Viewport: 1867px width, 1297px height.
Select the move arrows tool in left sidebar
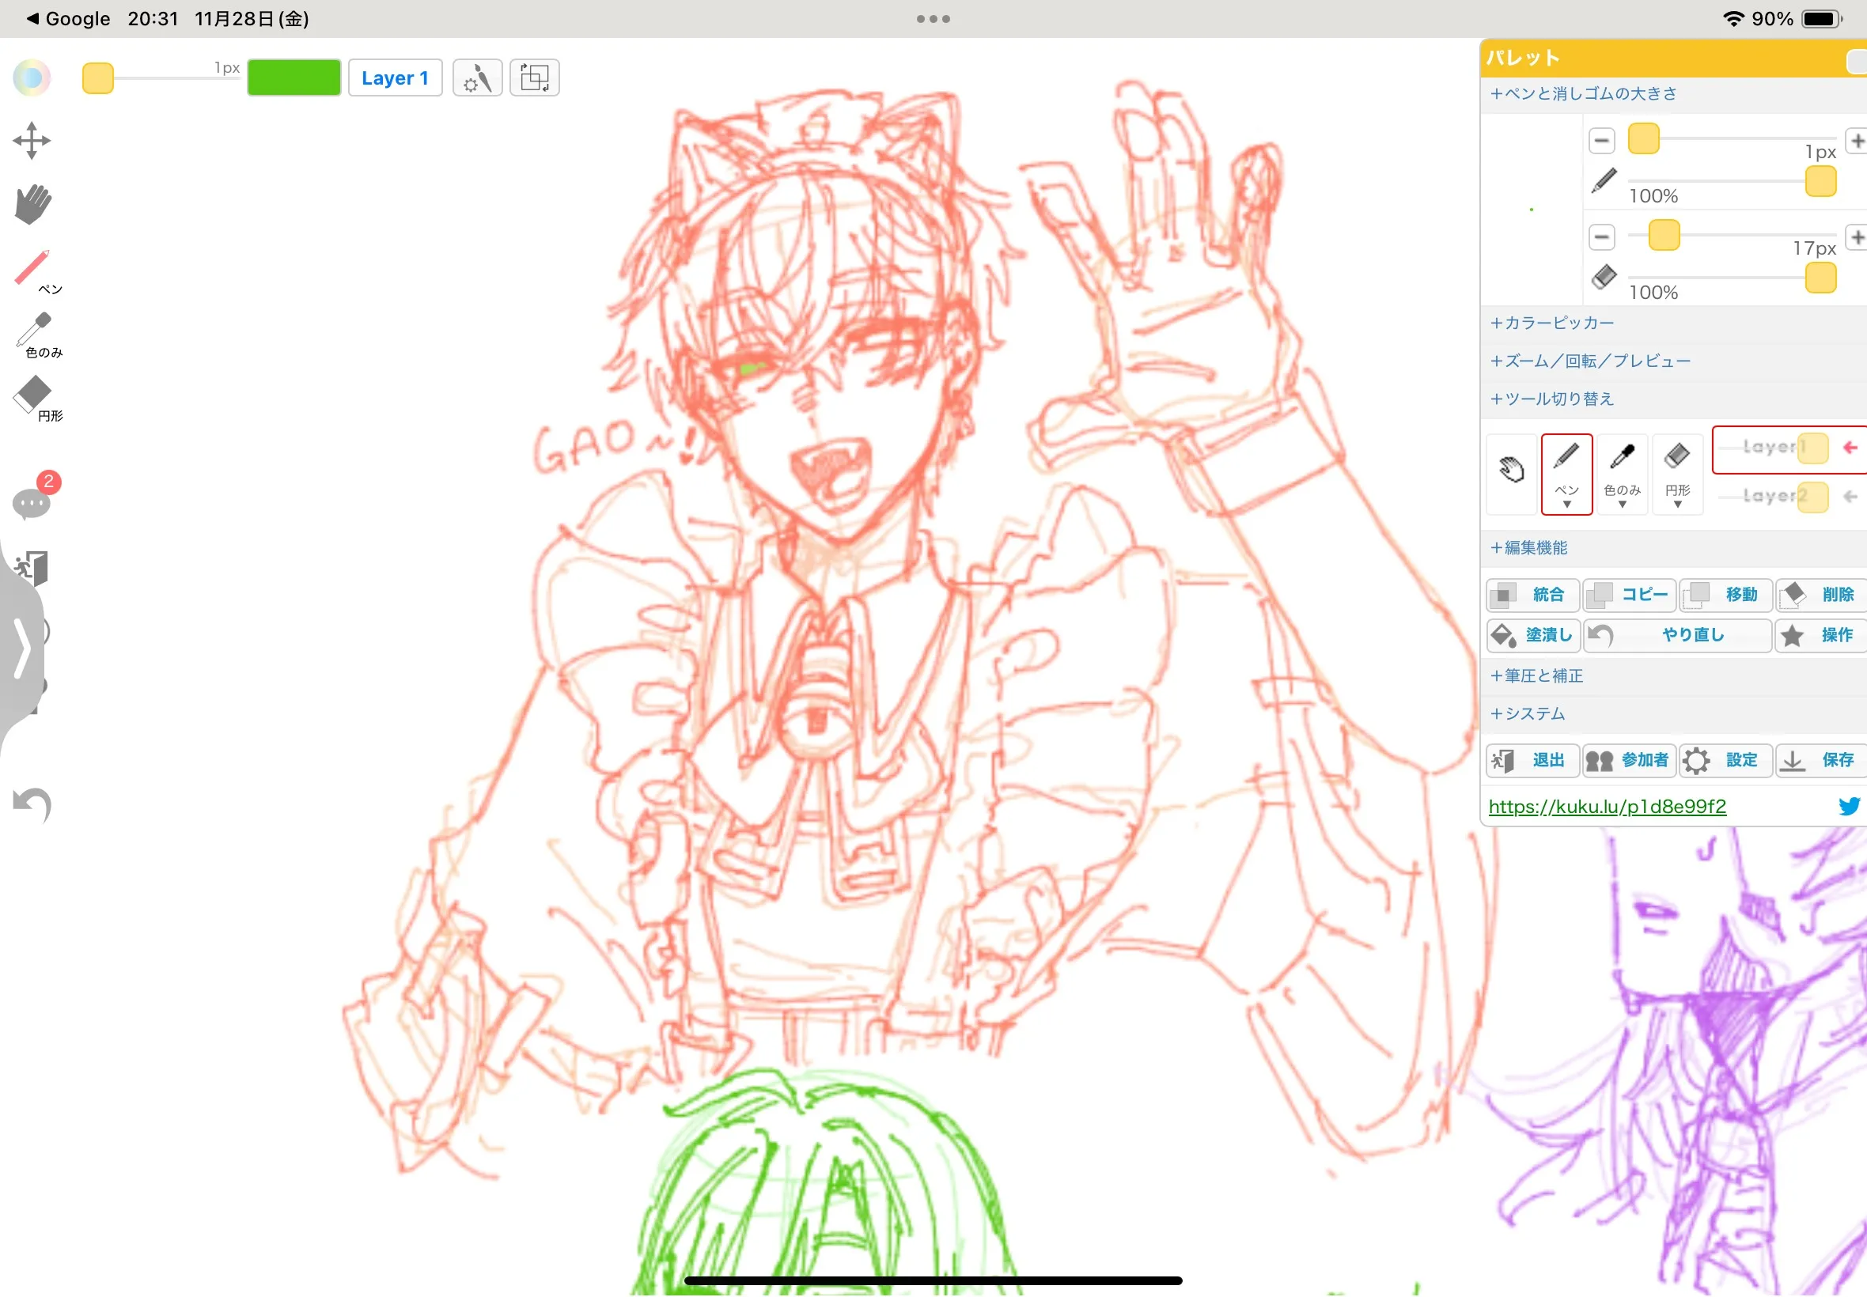point(32,141)
